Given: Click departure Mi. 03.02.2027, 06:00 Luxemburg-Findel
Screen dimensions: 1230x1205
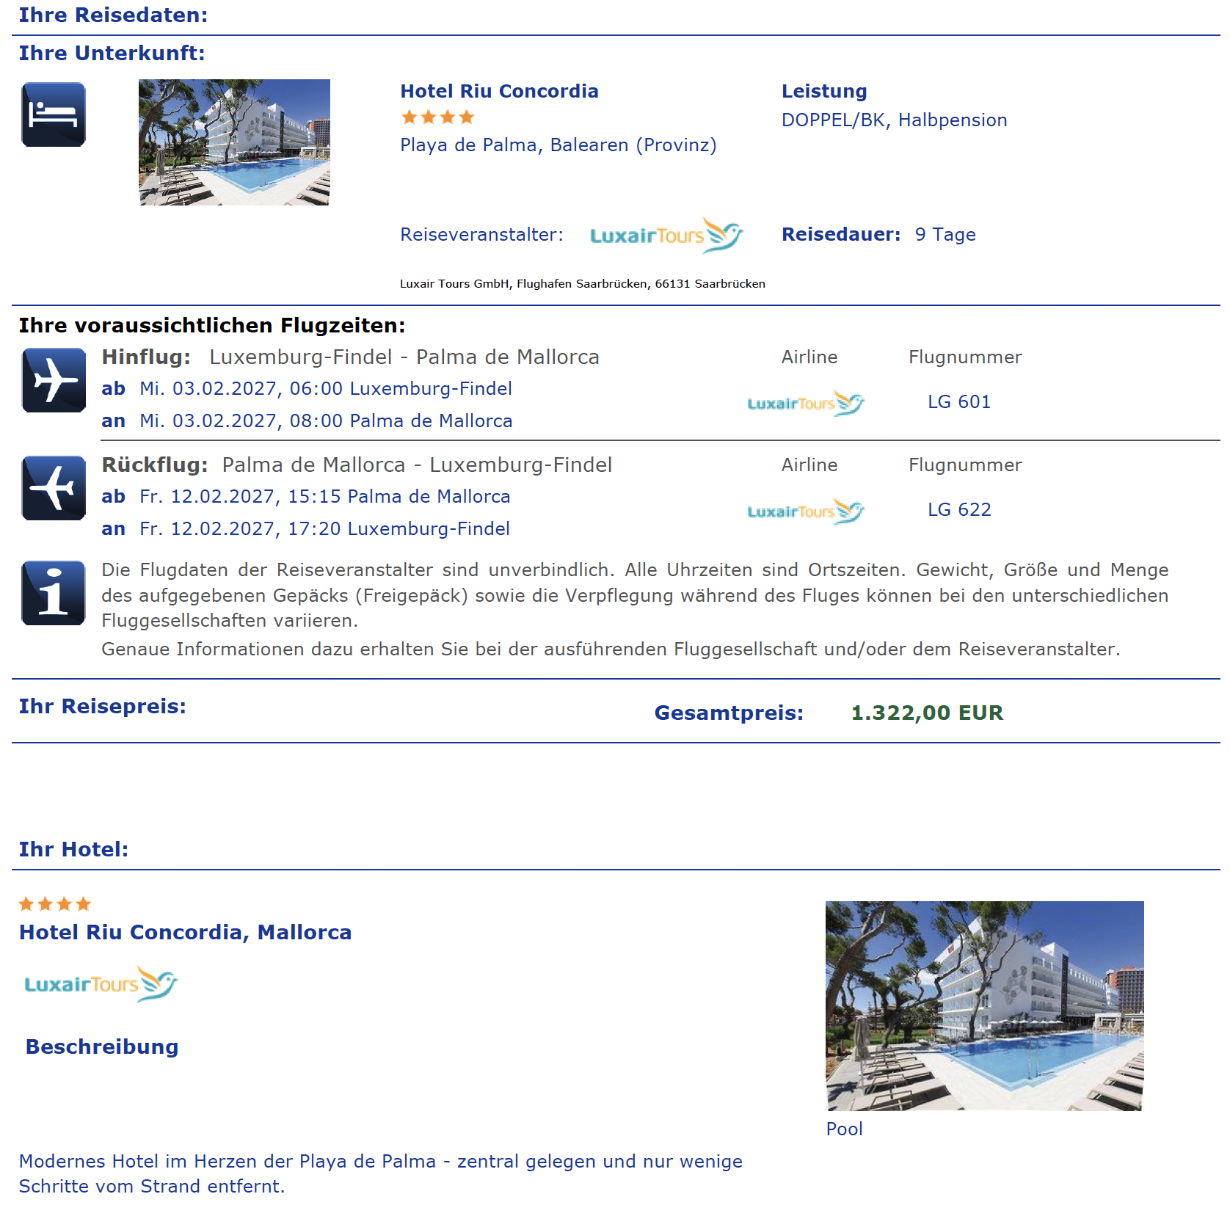Looking at the screenshot, I should [x=326, y=388].
